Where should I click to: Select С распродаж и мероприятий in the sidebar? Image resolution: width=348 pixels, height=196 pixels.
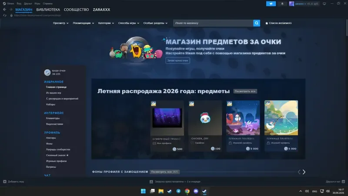tap(62, 99)
